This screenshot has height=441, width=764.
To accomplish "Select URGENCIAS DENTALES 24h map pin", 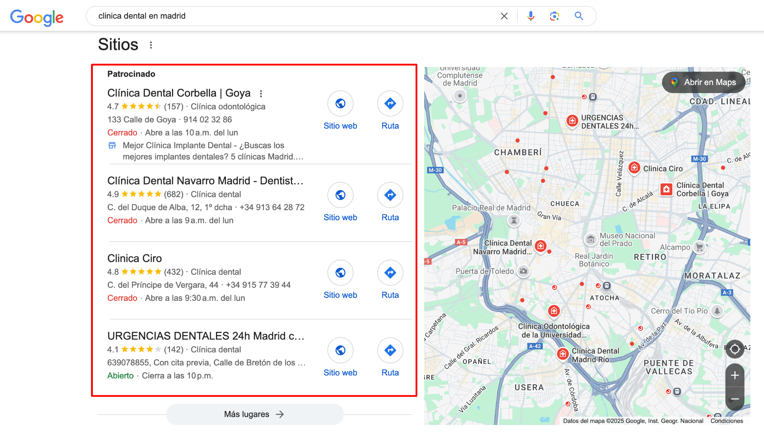I will 572,121.
